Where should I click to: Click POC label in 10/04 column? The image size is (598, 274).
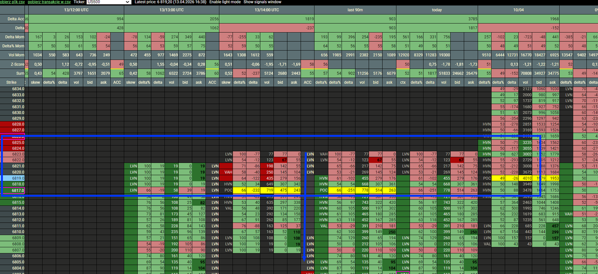tap(485, 178)
